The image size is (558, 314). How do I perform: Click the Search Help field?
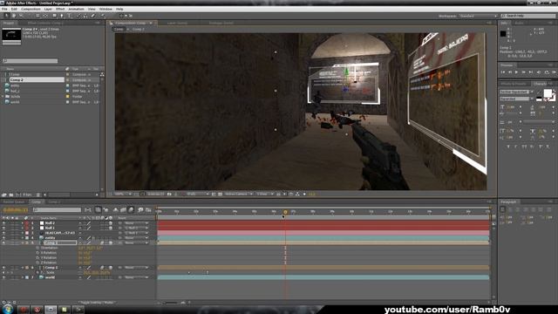[x=528, y=16]
